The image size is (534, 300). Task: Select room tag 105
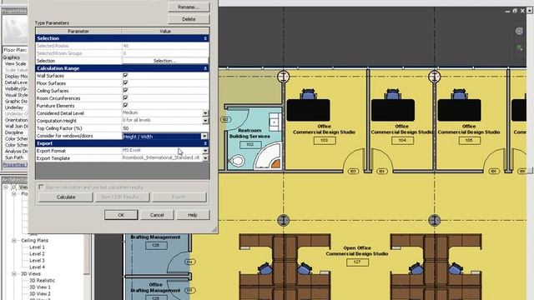click(x=469, y=141)
